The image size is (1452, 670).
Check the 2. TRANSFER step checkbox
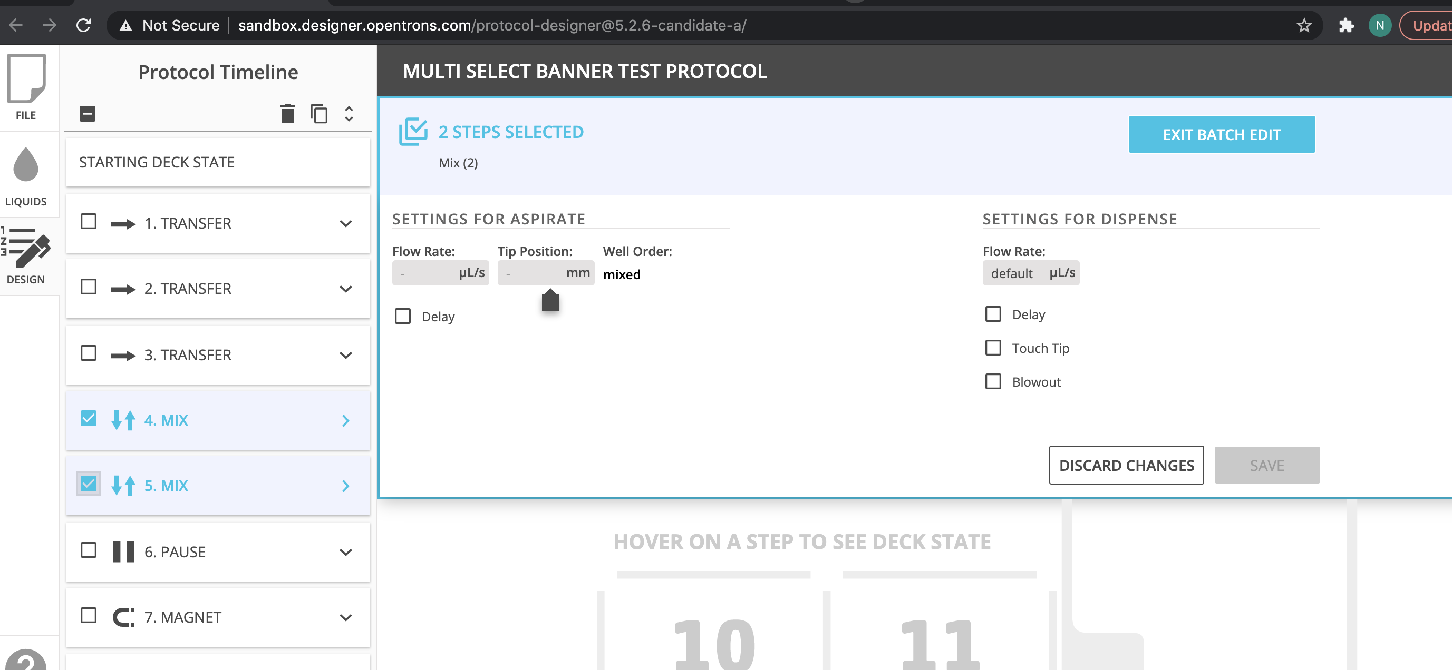point(89,287)
